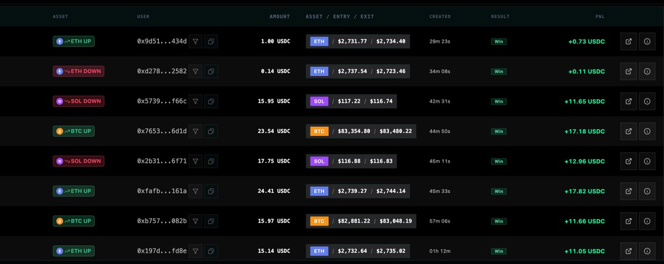The width and height of the screenshot is (664, 264).
Task: Click SOL DOWN badge for 0x5739...f66c
Action: [79, 101]
